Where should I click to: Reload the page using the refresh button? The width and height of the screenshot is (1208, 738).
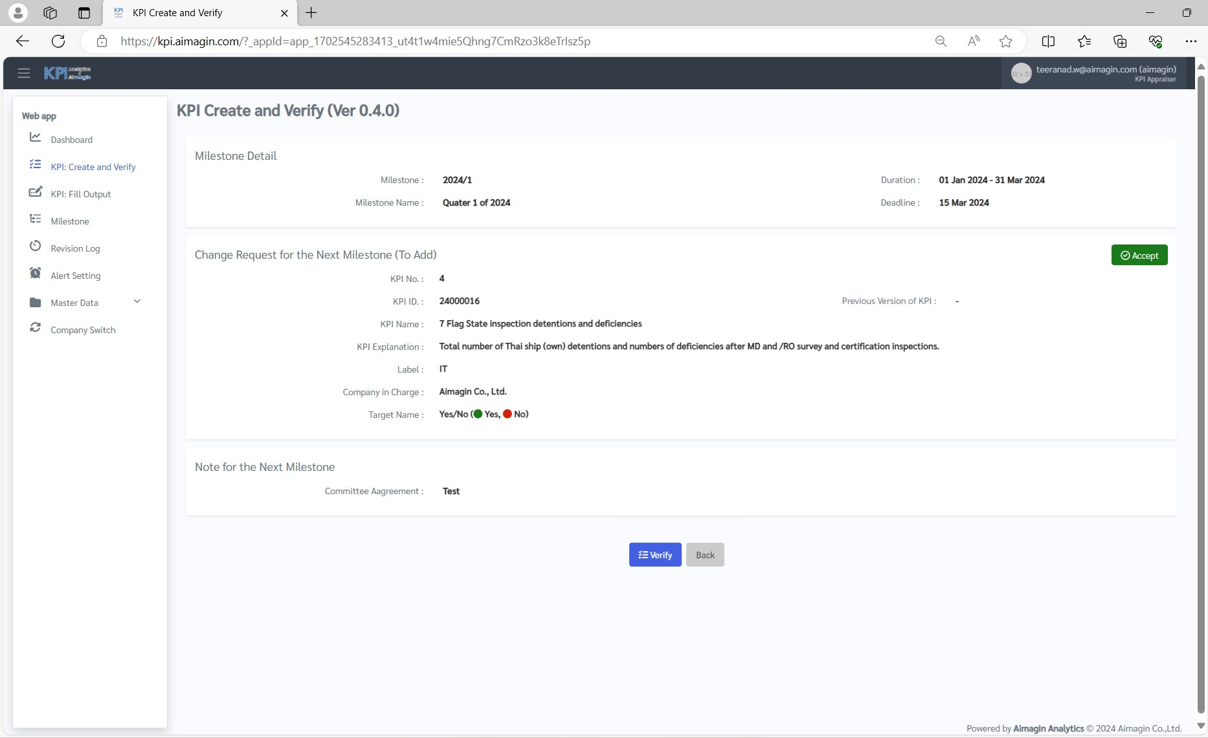point(58,41)
